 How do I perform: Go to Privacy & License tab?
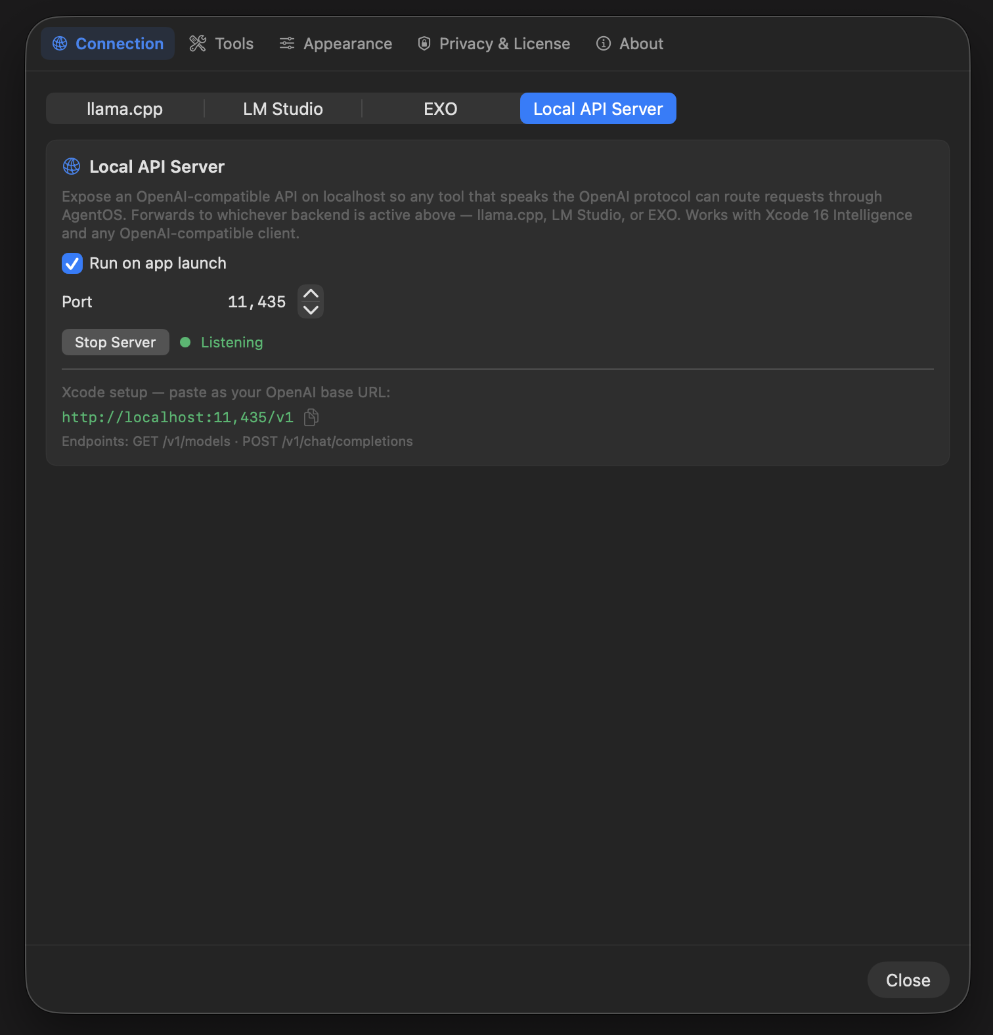point(494,43)
